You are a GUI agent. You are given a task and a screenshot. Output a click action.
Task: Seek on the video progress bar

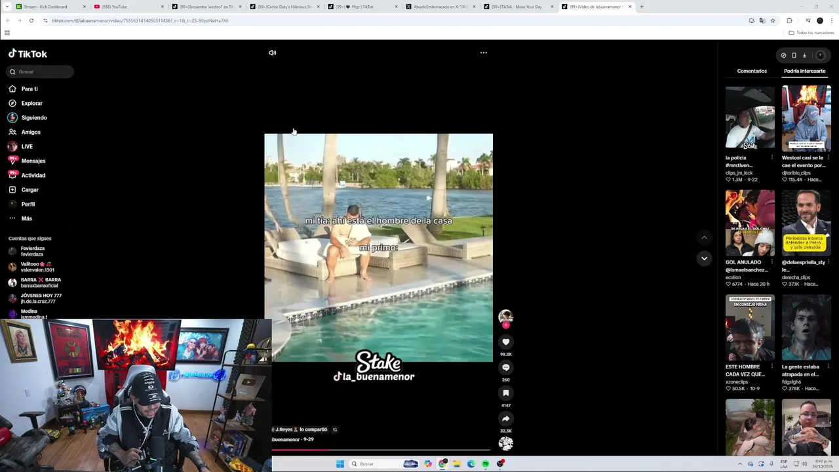point(380,450)
